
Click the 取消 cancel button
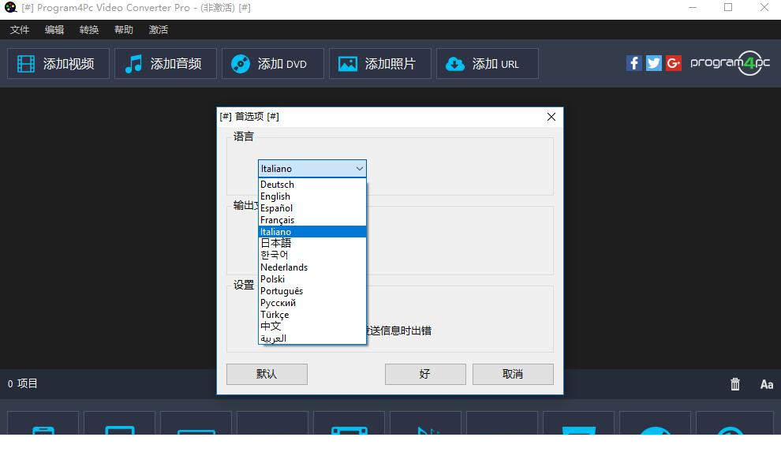tap(513, 374)
